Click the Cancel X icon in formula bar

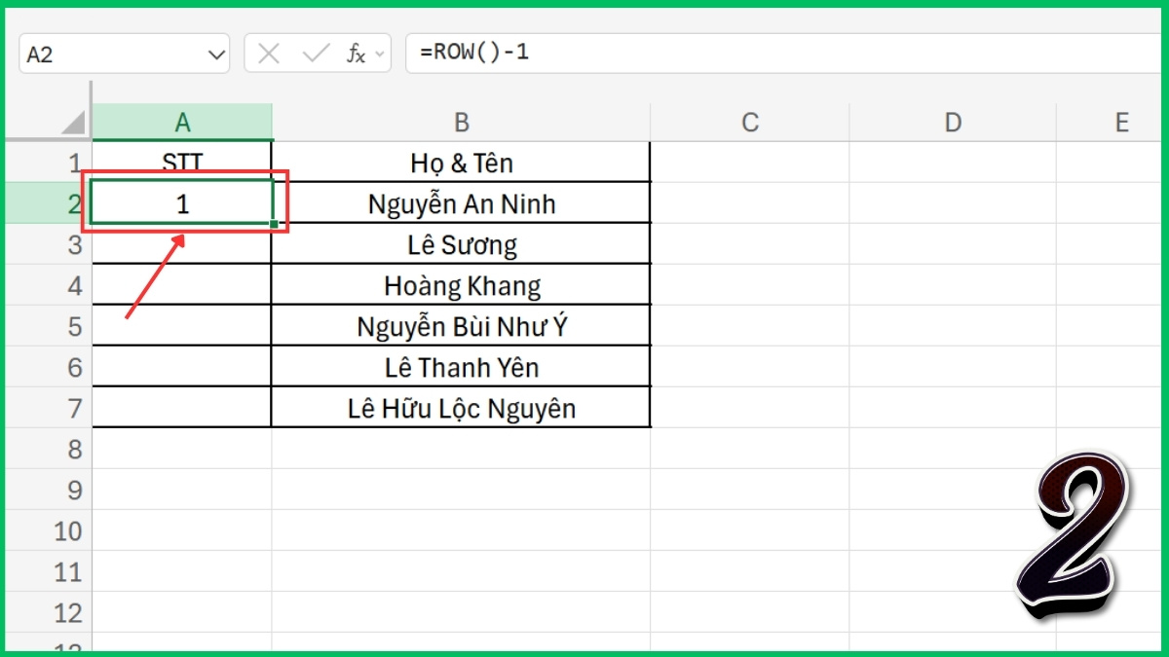click(x=270, y=55)
